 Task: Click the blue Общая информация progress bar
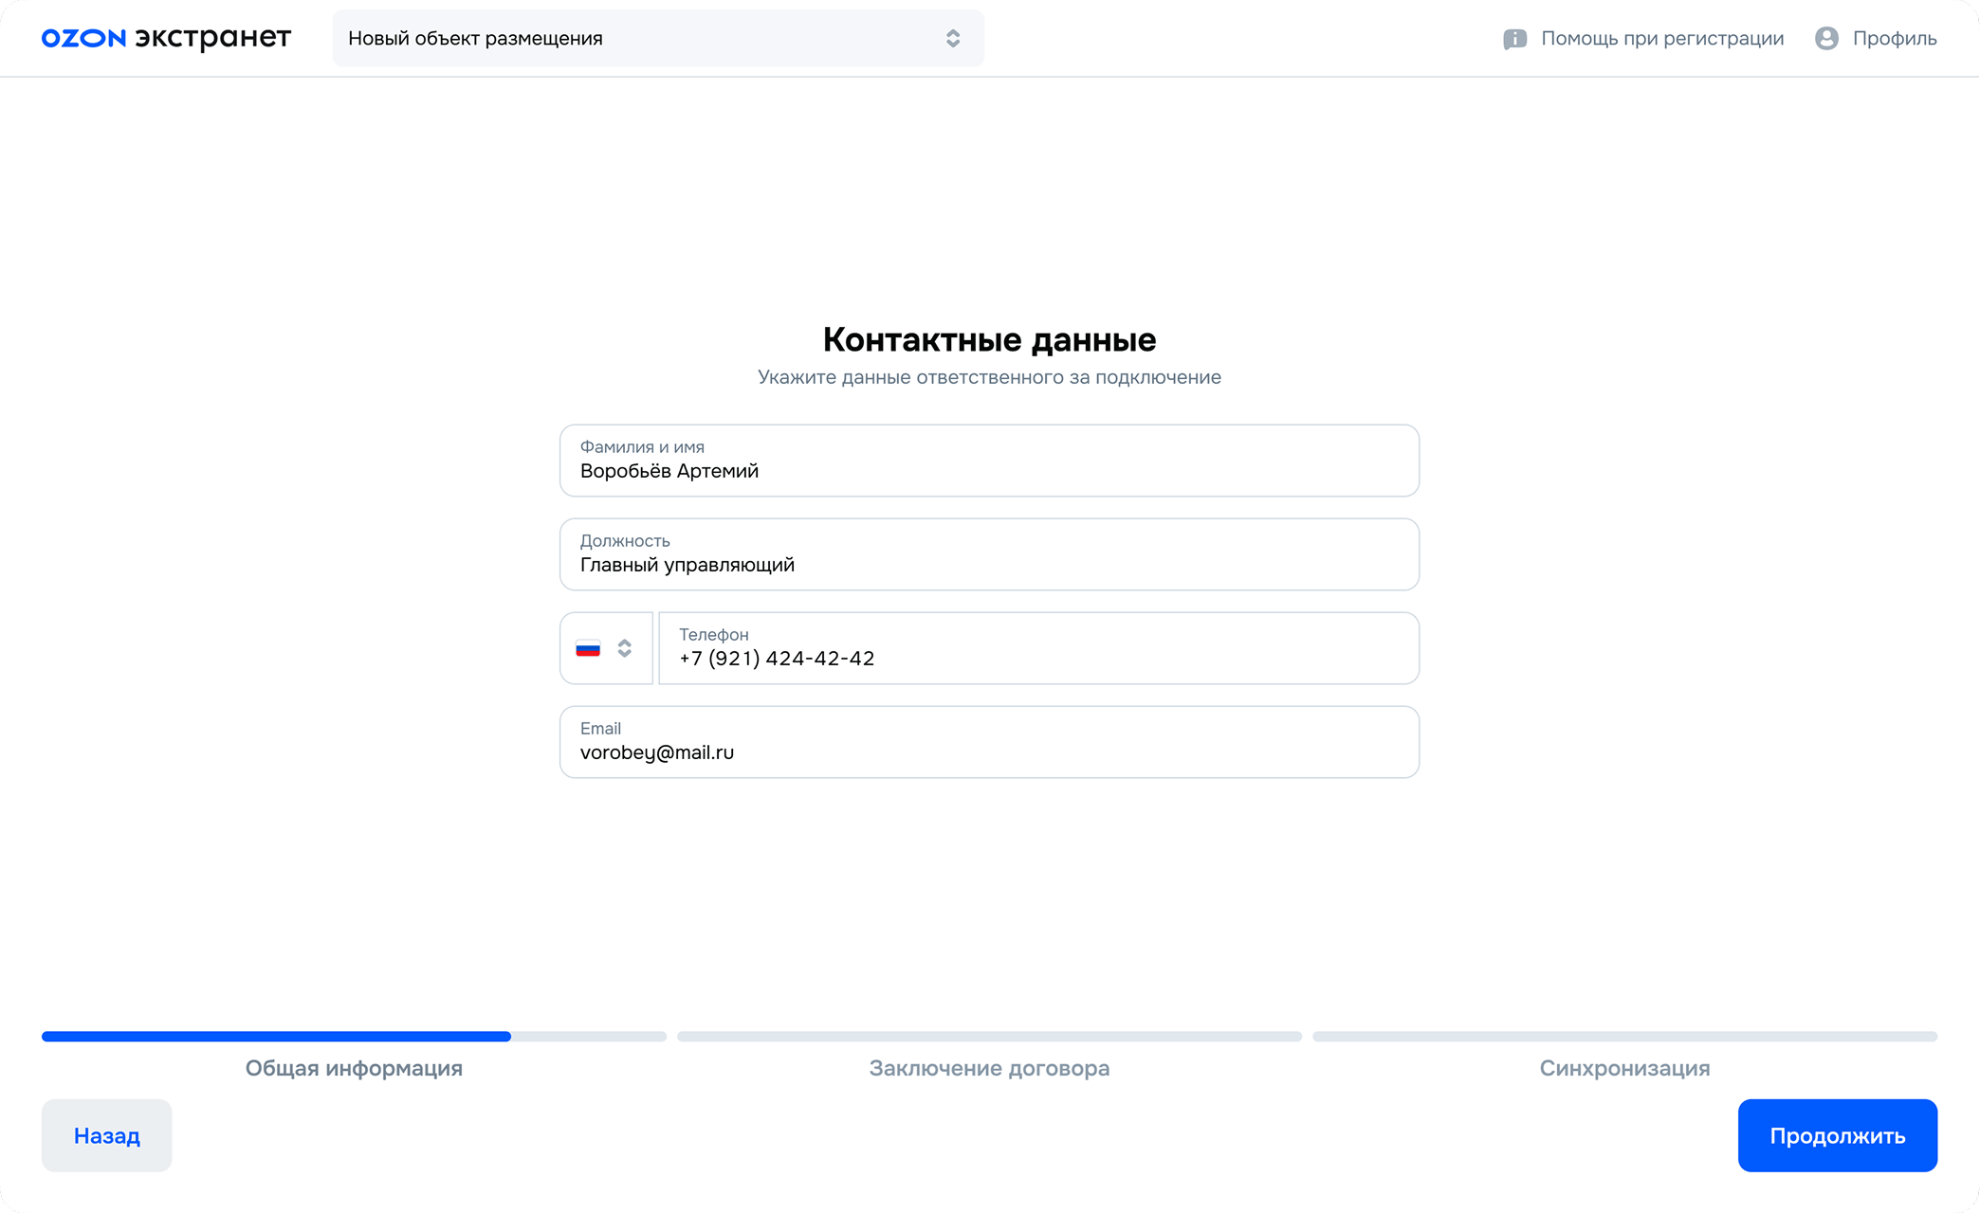276,1037
